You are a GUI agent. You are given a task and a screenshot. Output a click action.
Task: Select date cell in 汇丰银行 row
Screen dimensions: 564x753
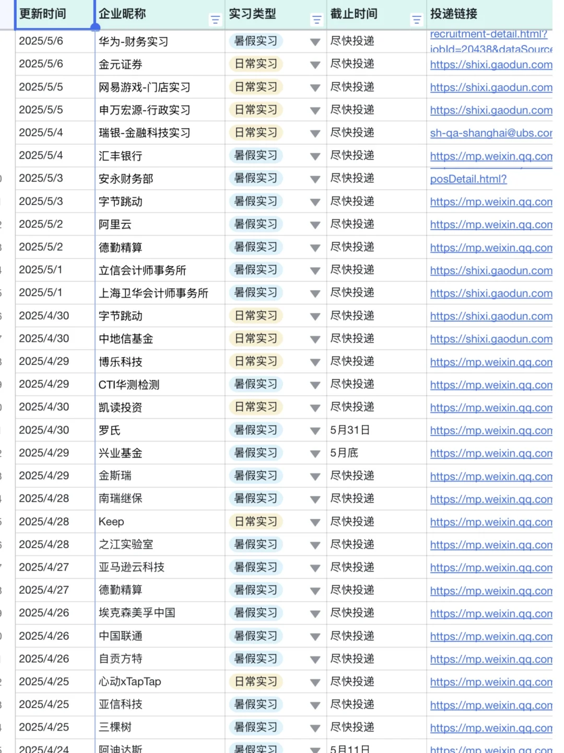[54, 155]
